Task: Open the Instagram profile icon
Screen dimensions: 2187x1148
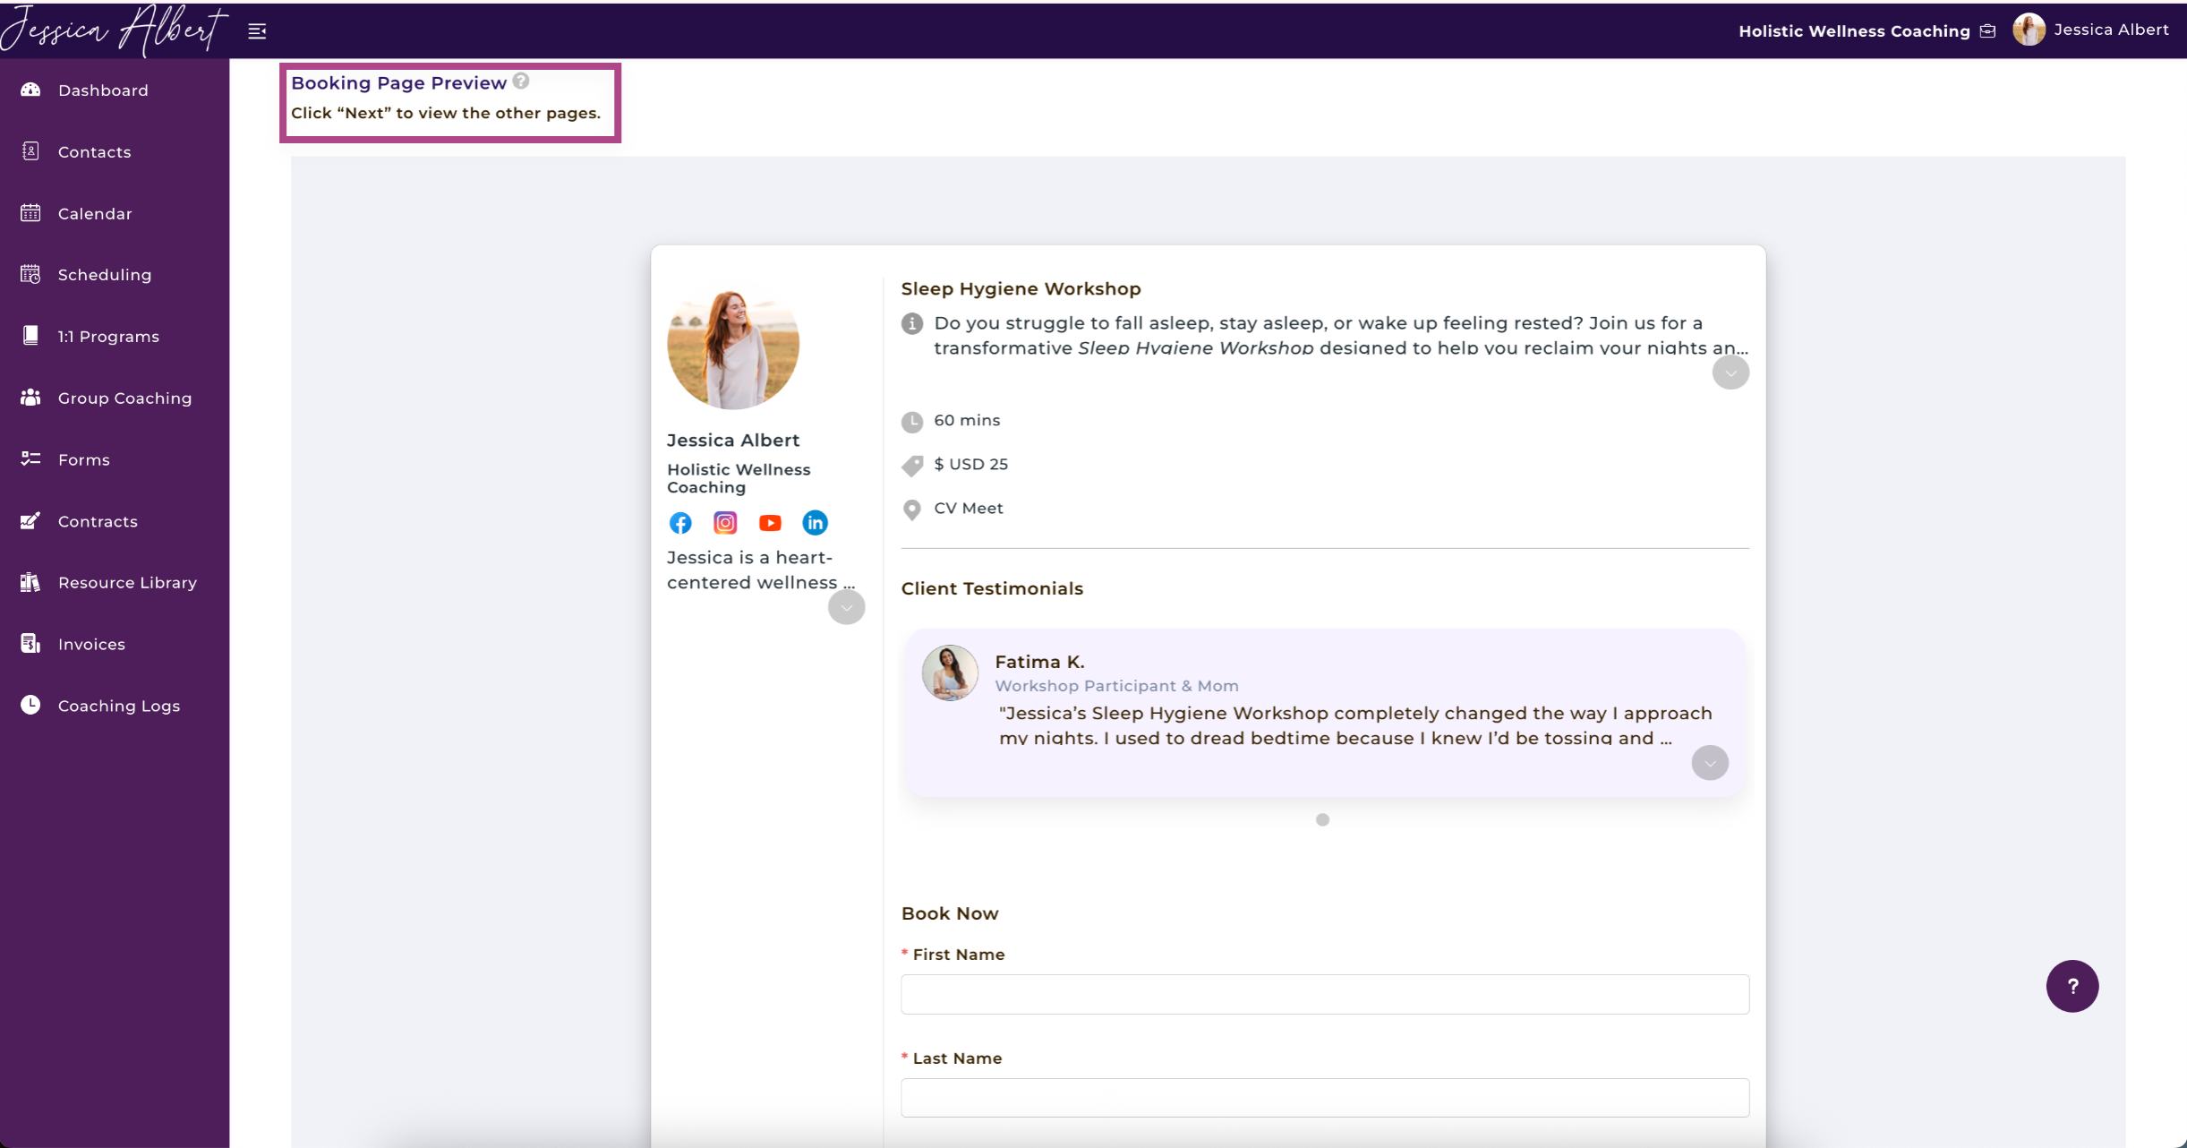Action: [725, 523]
